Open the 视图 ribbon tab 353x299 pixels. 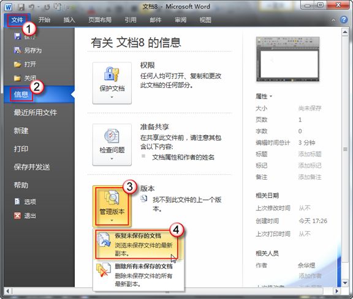(205, 20)
